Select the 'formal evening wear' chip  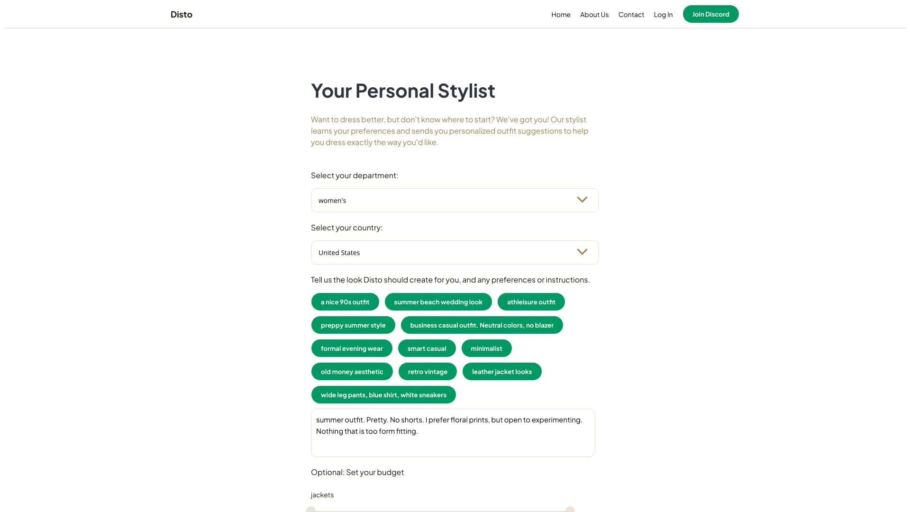tap(351, 348)
